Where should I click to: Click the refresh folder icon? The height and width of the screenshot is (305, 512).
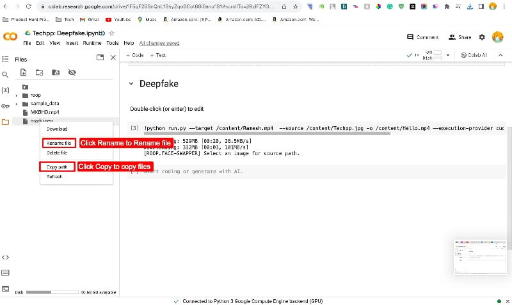coord(39,72)
